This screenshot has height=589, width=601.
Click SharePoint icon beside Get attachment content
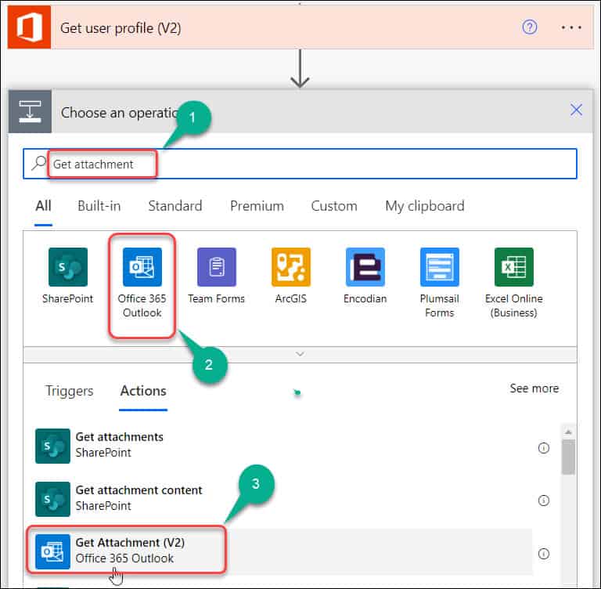53,499
